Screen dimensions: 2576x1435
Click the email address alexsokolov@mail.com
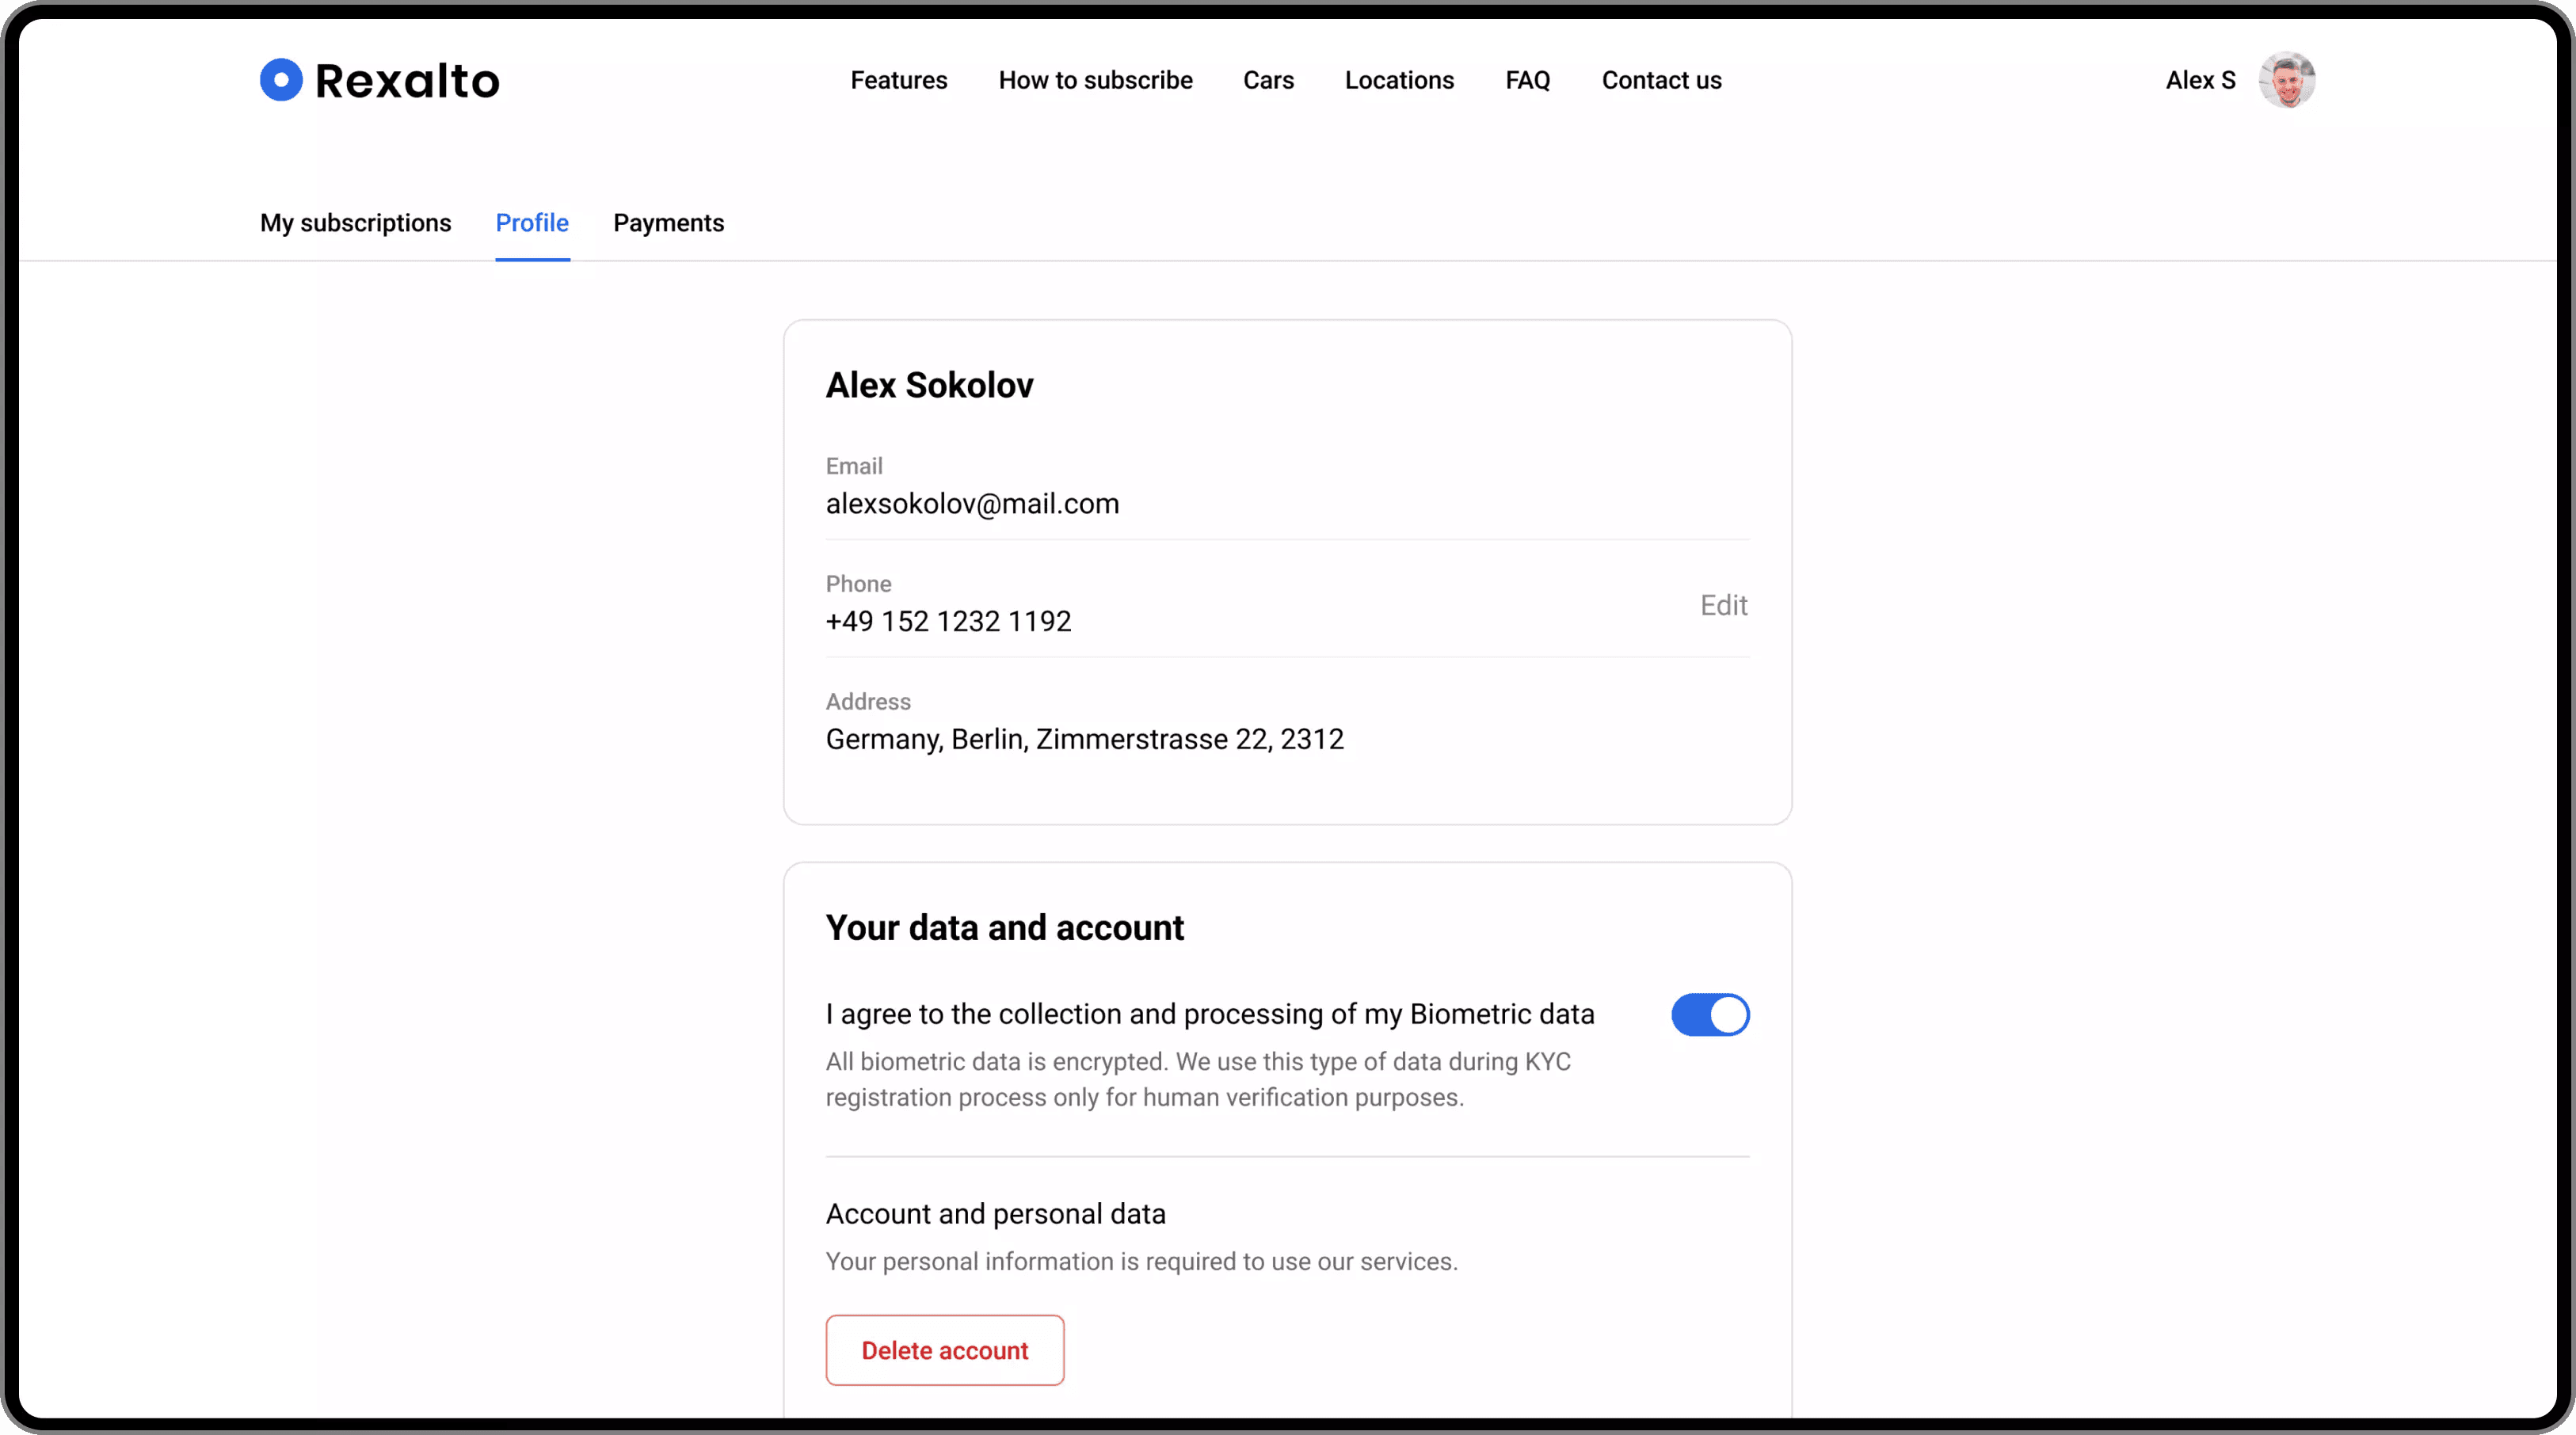[972, 503]
